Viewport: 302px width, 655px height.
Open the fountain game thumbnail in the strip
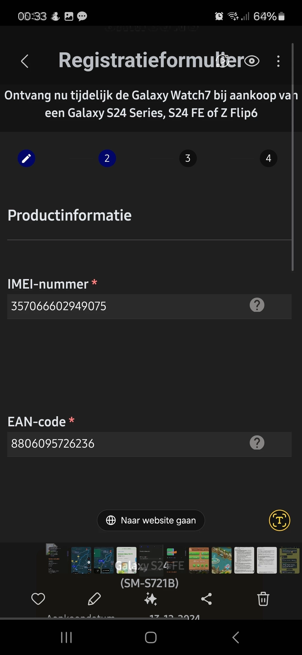221,560
